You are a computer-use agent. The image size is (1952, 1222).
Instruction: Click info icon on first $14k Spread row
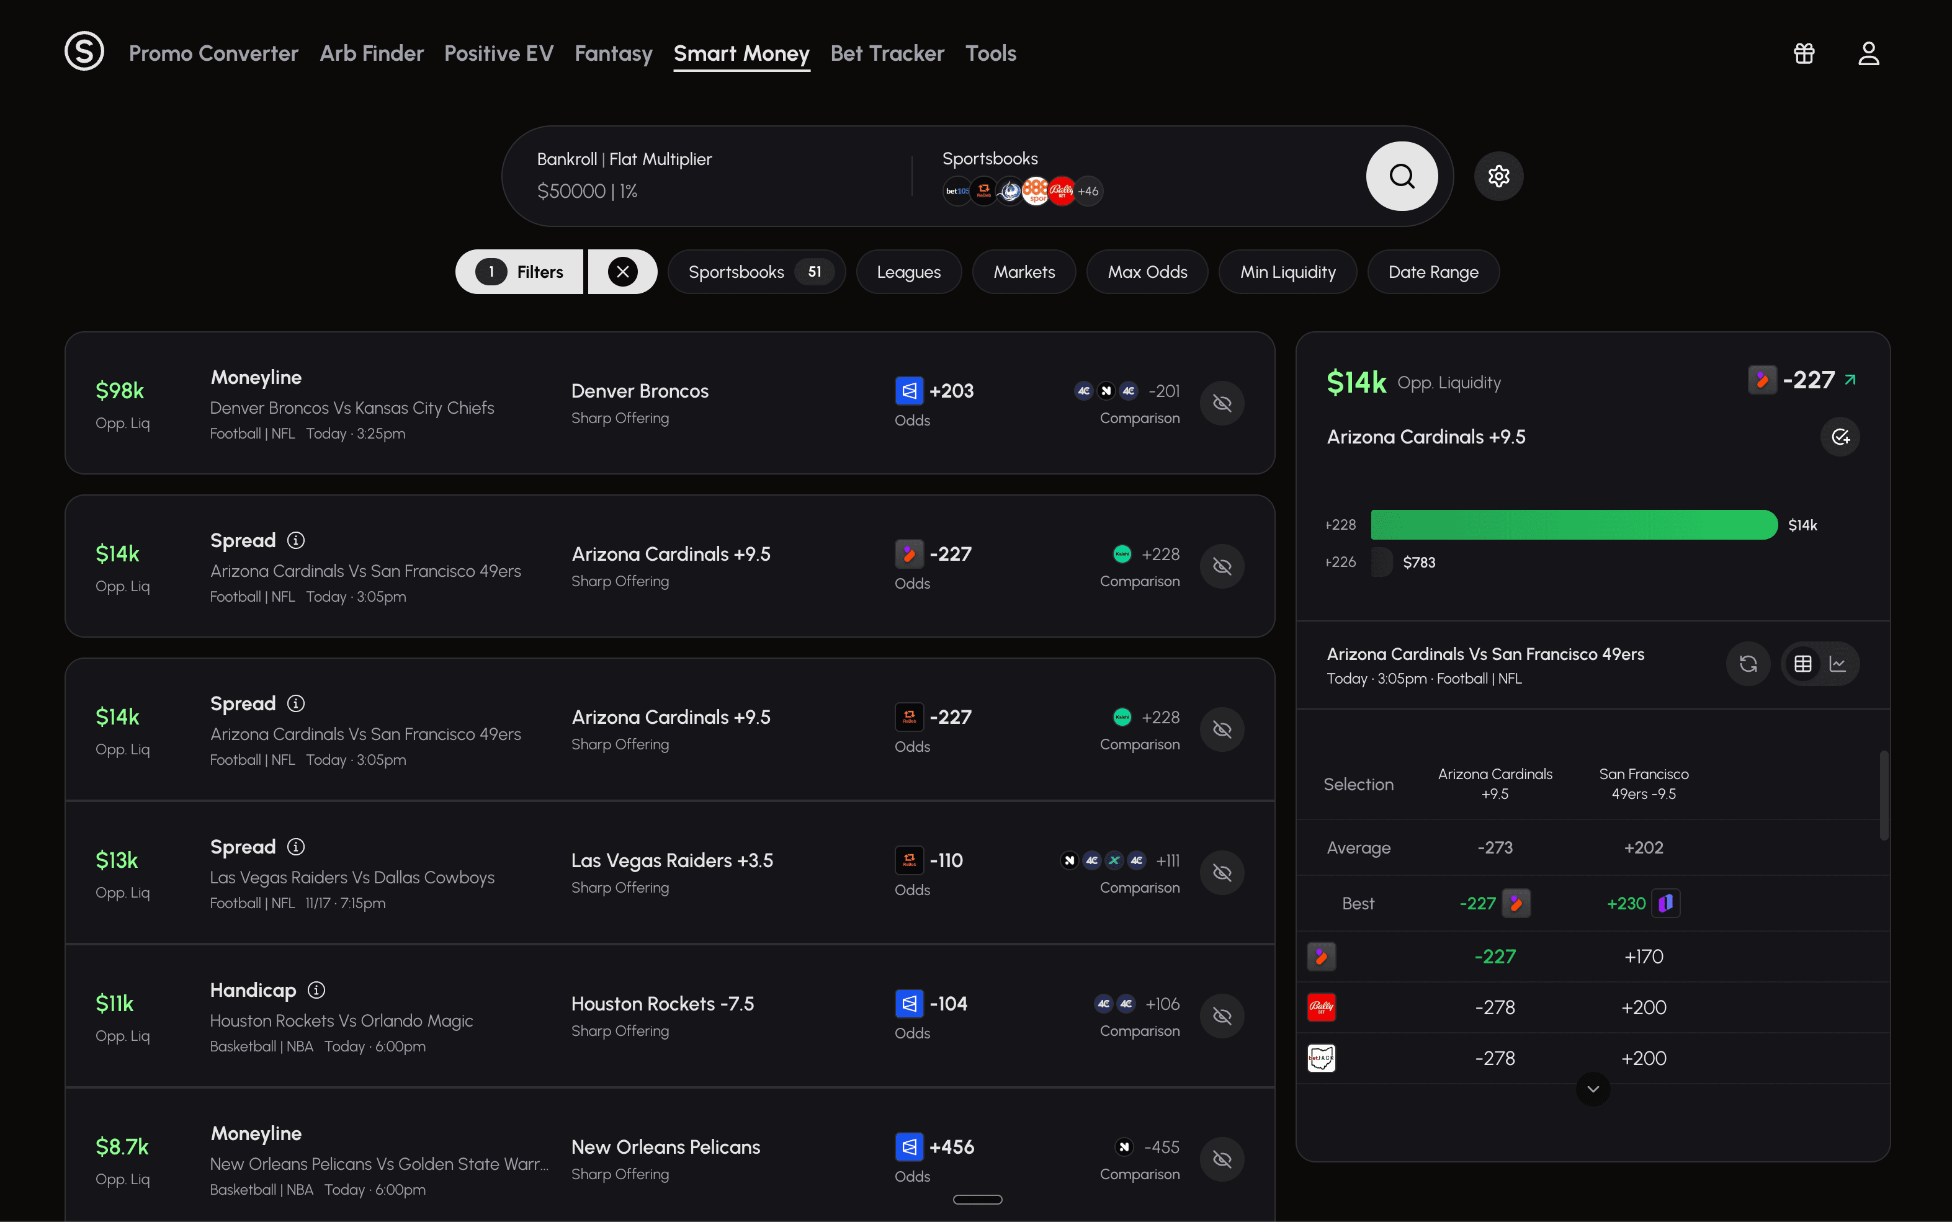pyautogui.click(x=296, y=540)
